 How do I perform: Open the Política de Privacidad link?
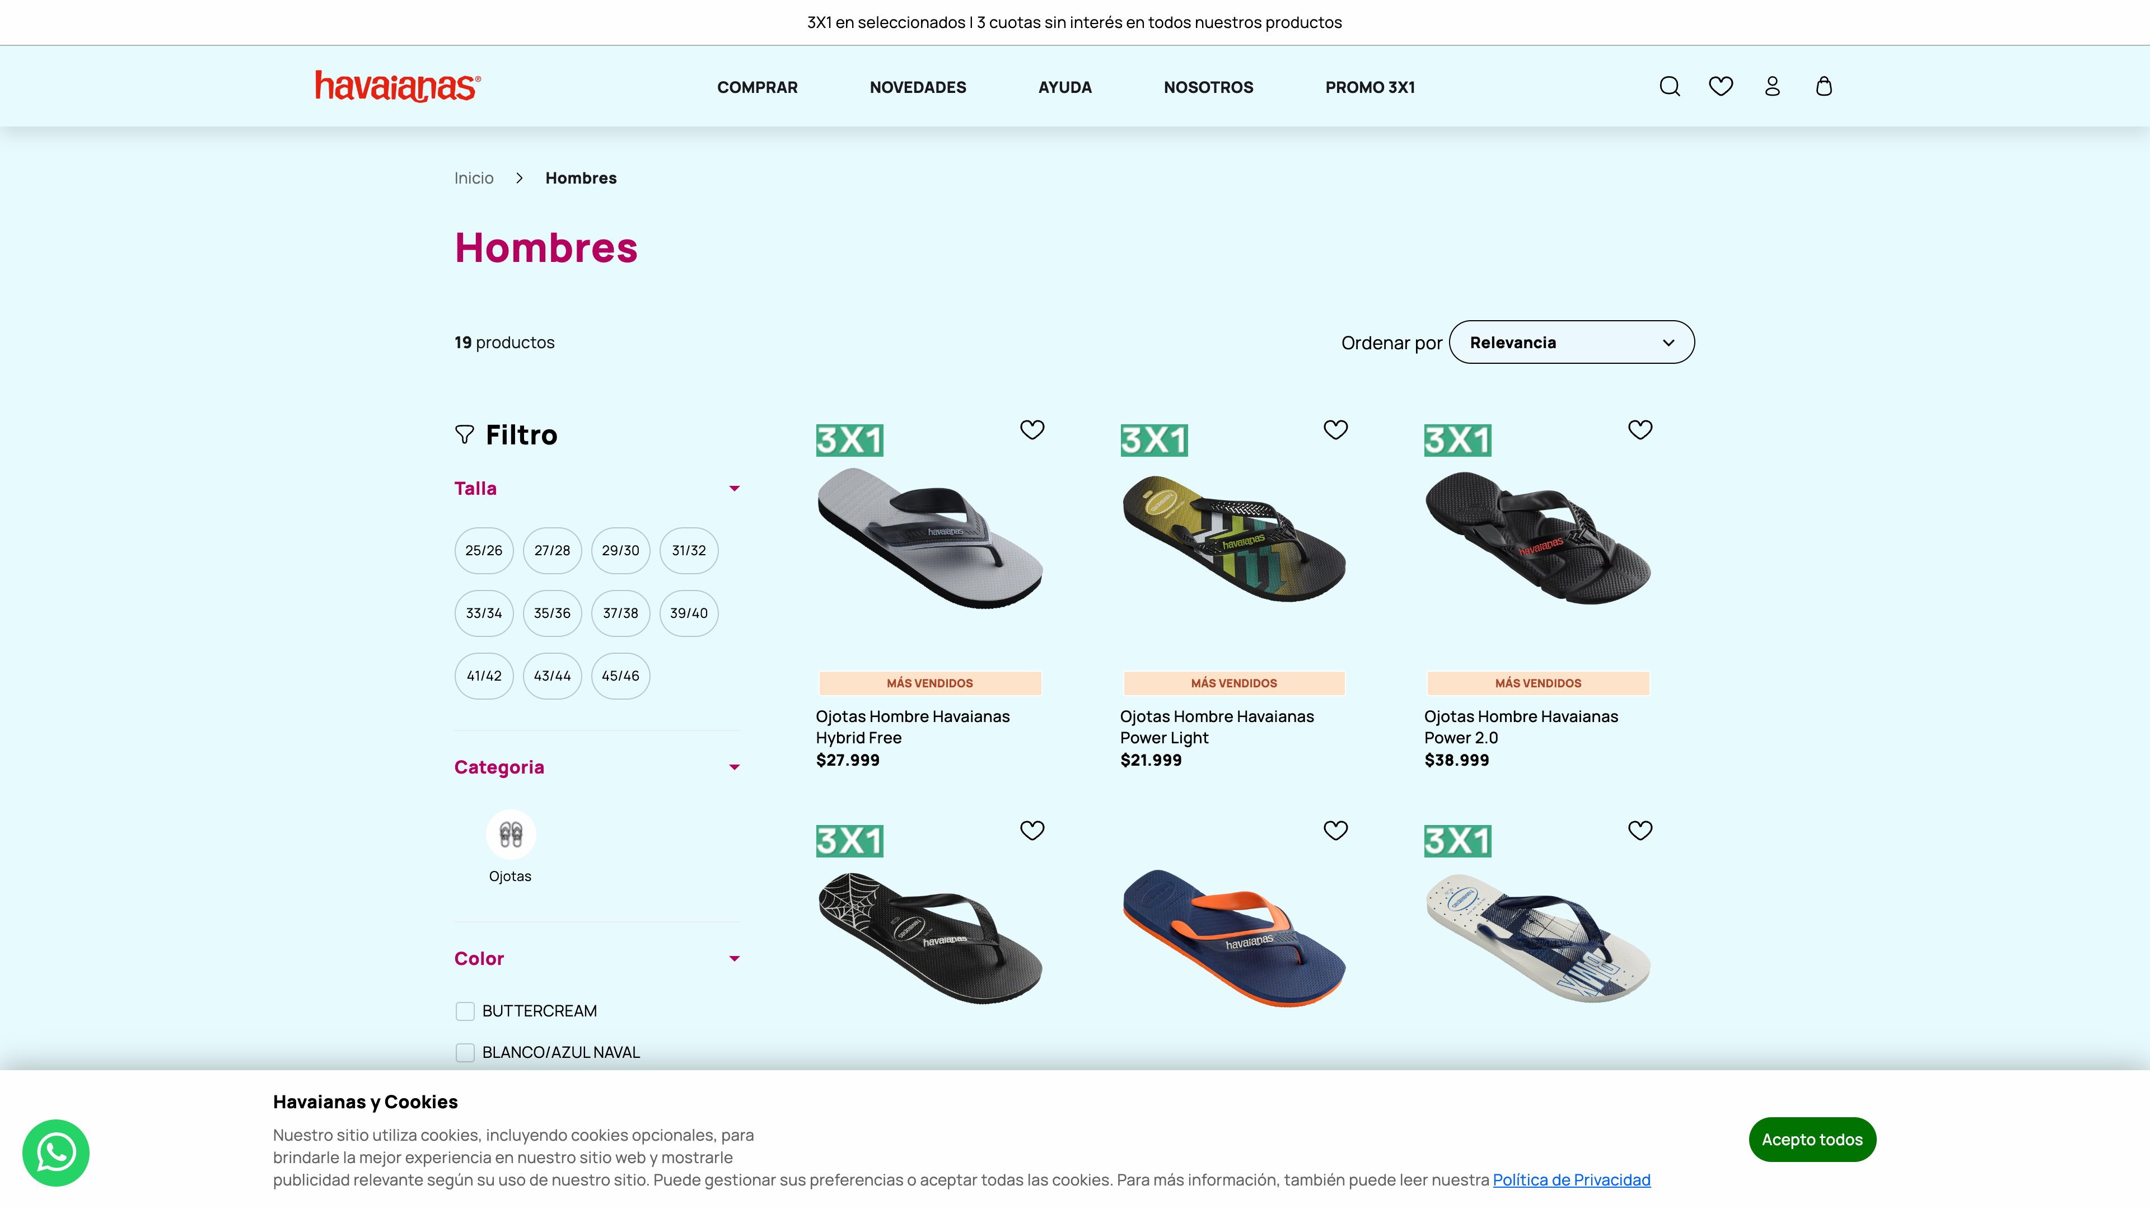1571,1179
